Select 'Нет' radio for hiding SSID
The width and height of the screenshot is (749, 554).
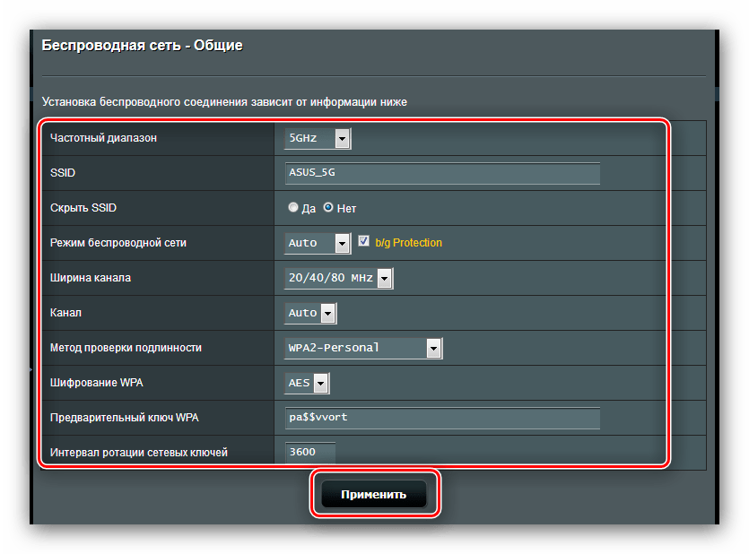pyautogui.click(x=328, y=208)
